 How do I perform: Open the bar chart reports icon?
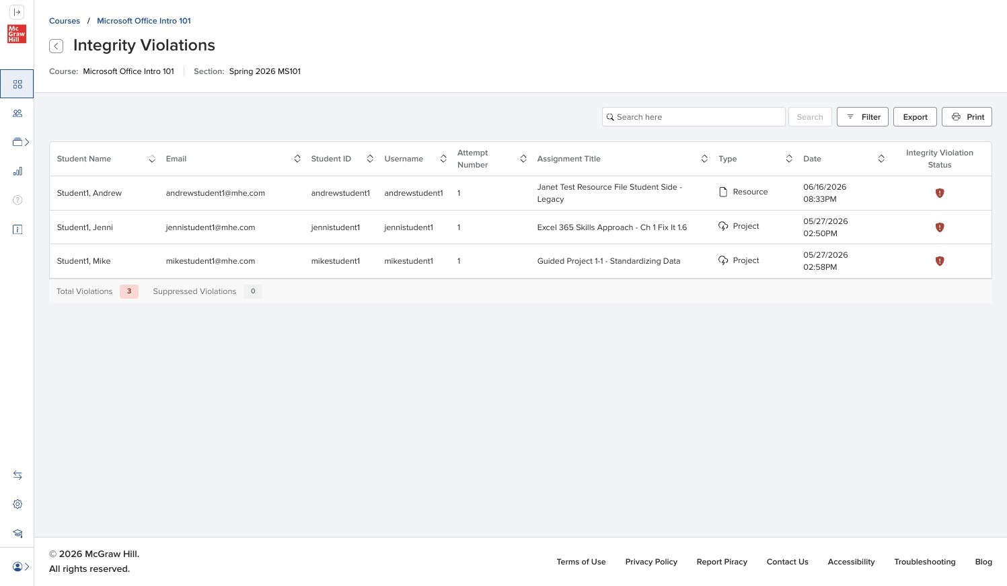click(17, 171)
